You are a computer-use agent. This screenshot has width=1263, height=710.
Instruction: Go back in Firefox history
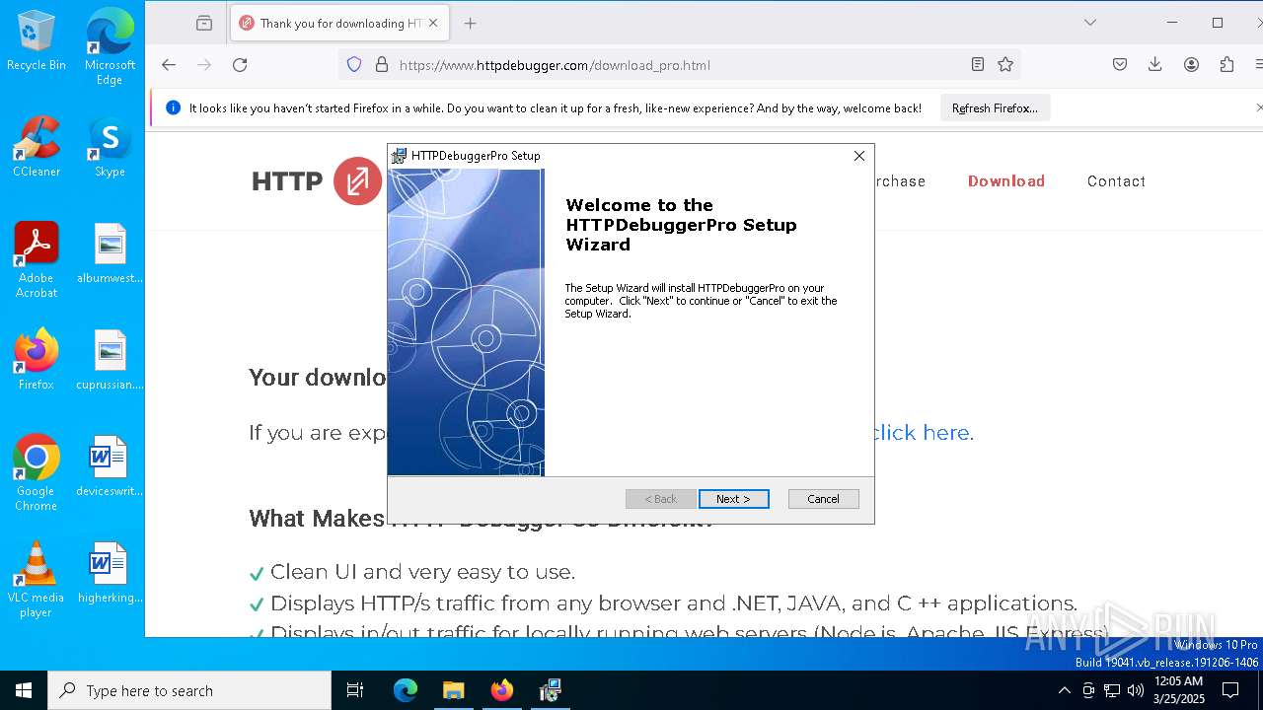pos(169,65)
